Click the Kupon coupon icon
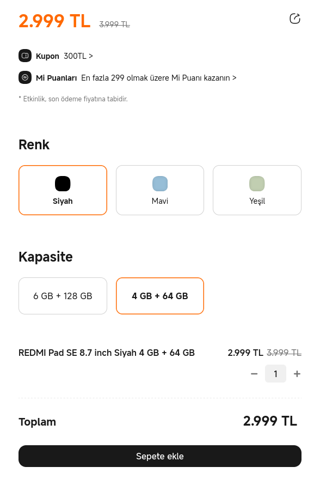Image resolution: width=320 pixels, height=485 pixels. click(25, 56)
